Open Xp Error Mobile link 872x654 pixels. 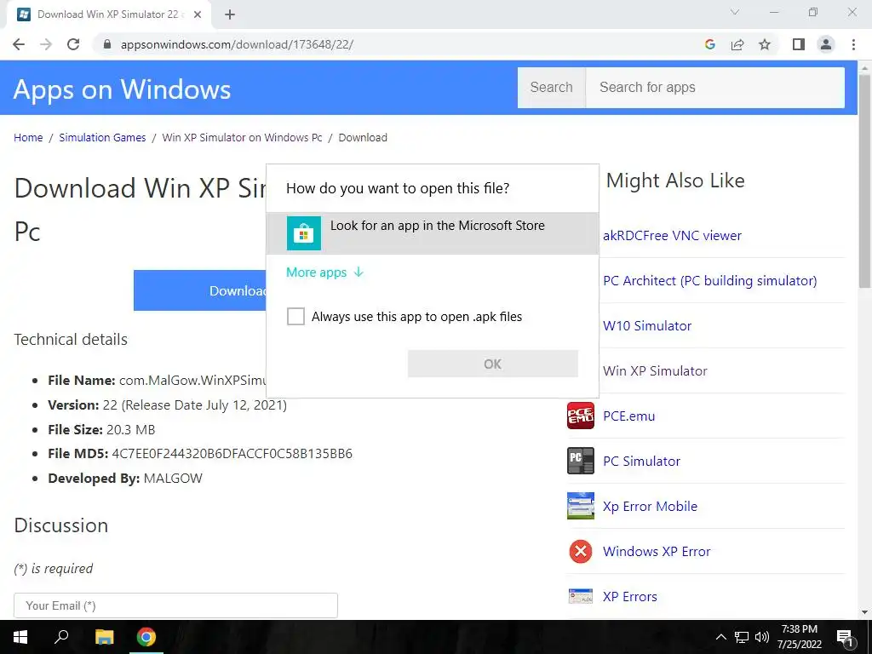(650, 506)
